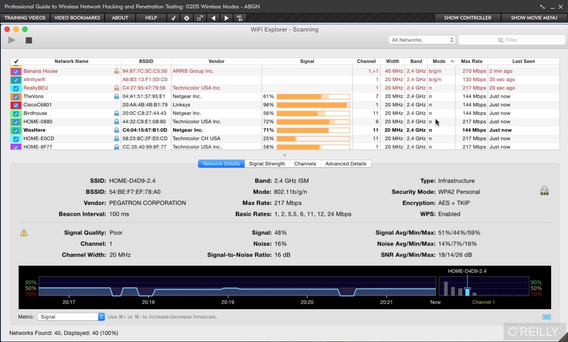Screen dimensions: 568x342
Task: Uncheck the WasHere network checkbox
Action: coord(16,130)
